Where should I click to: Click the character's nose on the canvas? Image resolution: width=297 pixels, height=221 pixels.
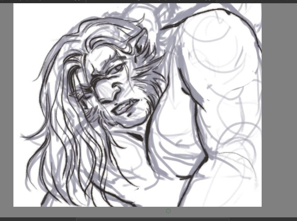click(x=117, y=88)
